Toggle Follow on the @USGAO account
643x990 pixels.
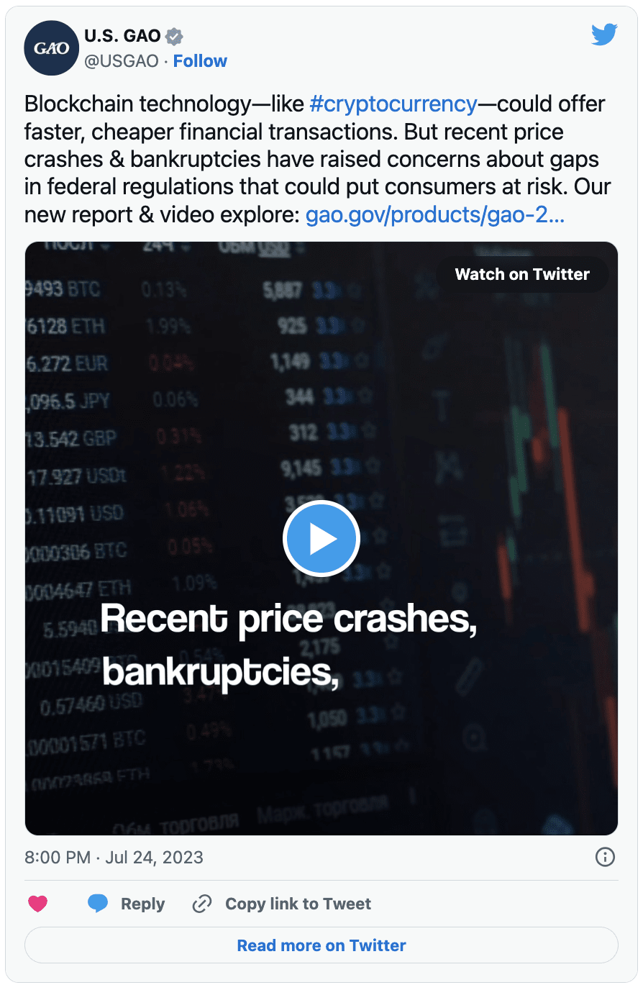pyautogui.click(x=200, y=61)
